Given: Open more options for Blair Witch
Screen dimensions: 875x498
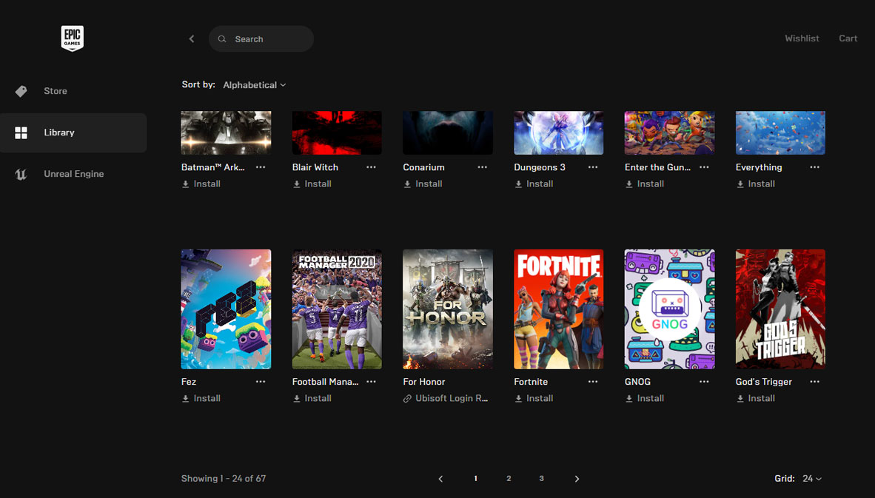Looking at the screenshot, I should pyautogui.click(x=371, y=167).
